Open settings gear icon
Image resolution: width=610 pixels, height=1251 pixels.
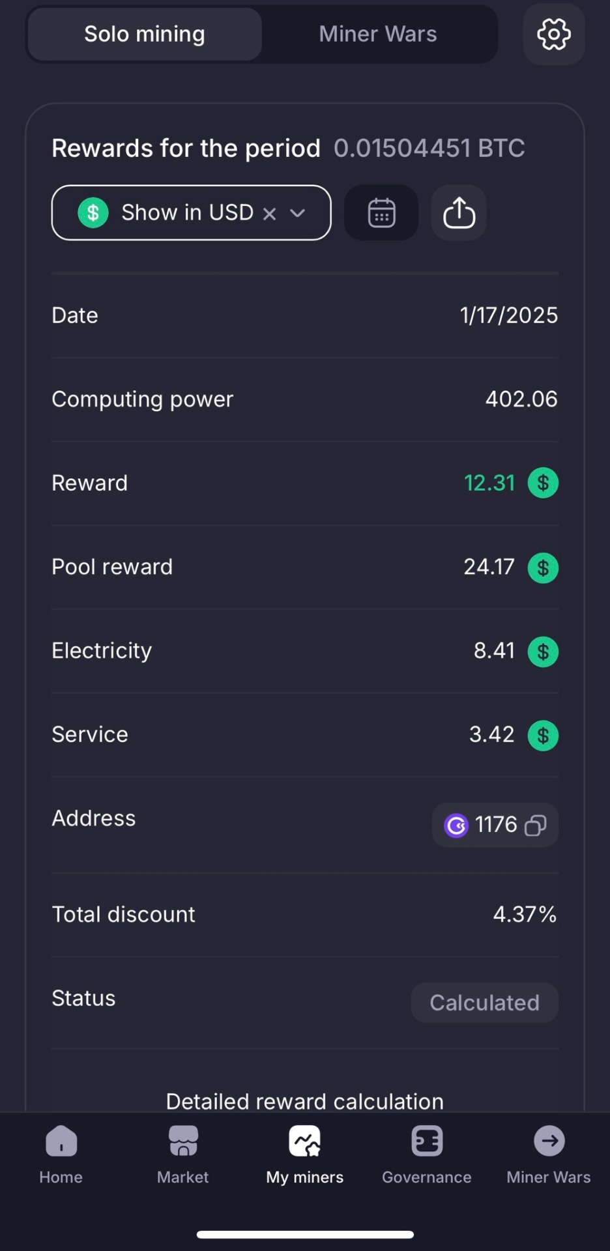(553, 34)
